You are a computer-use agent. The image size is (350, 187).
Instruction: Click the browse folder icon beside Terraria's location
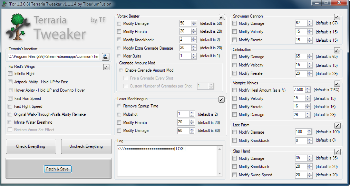click(106, 57)
